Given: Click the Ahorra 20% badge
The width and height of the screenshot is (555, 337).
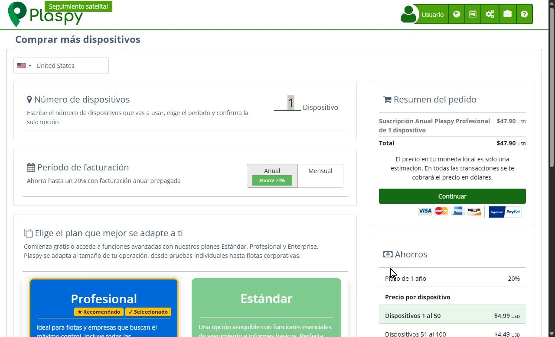Looking at the screenshot, I should 272,180.
